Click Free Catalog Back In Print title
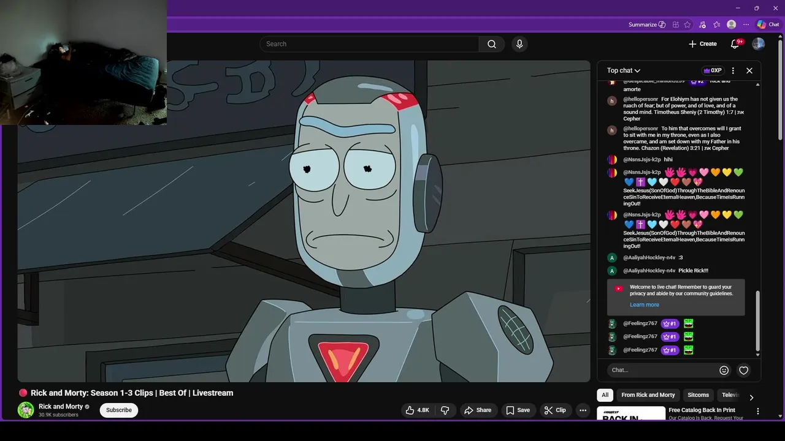785x441 pixels. (702, 410)
